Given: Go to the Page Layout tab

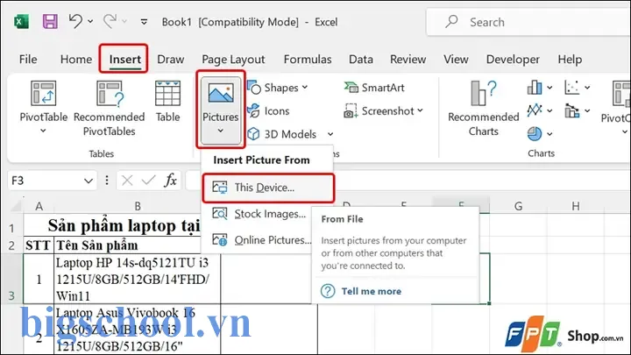Looking at the screenshot, I should (x=233, y=60).
